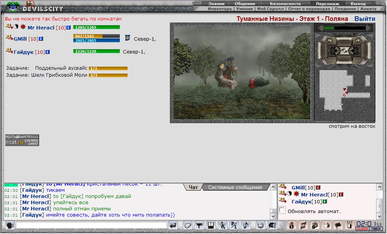Click the pink coin-hand icon in bottom toolbar
387x234 pixels.
[315, 225]
